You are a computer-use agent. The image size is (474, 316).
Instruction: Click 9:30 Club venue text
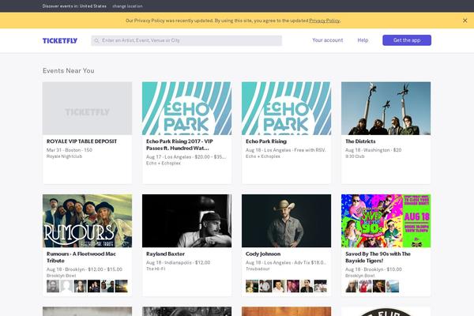pyautogui.click(x=355, y=156)
